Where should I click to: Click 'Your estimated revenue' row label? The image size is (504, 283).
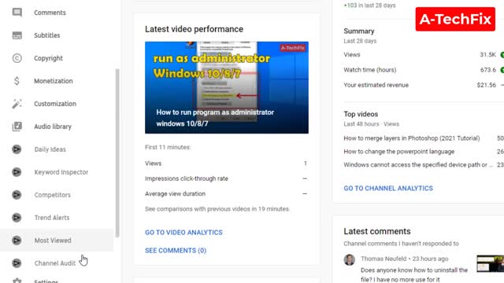click(376, 85)
